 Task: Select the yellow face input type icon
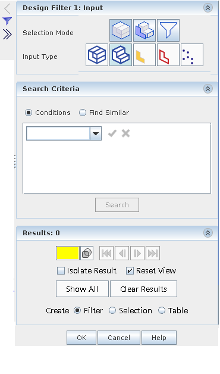[x=144, y=55]
